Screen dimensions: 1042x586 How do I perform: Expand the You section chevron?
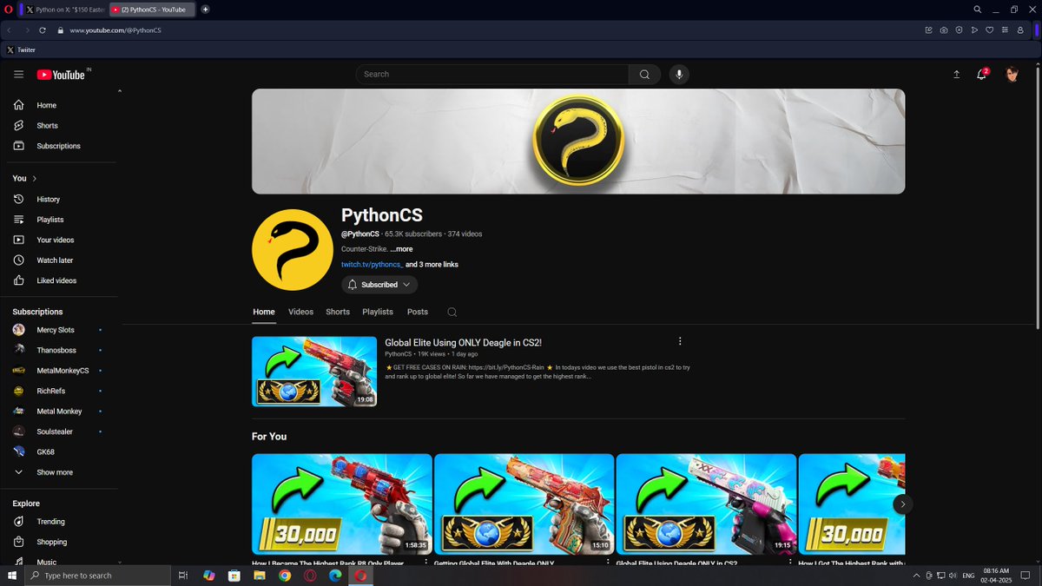35,179
